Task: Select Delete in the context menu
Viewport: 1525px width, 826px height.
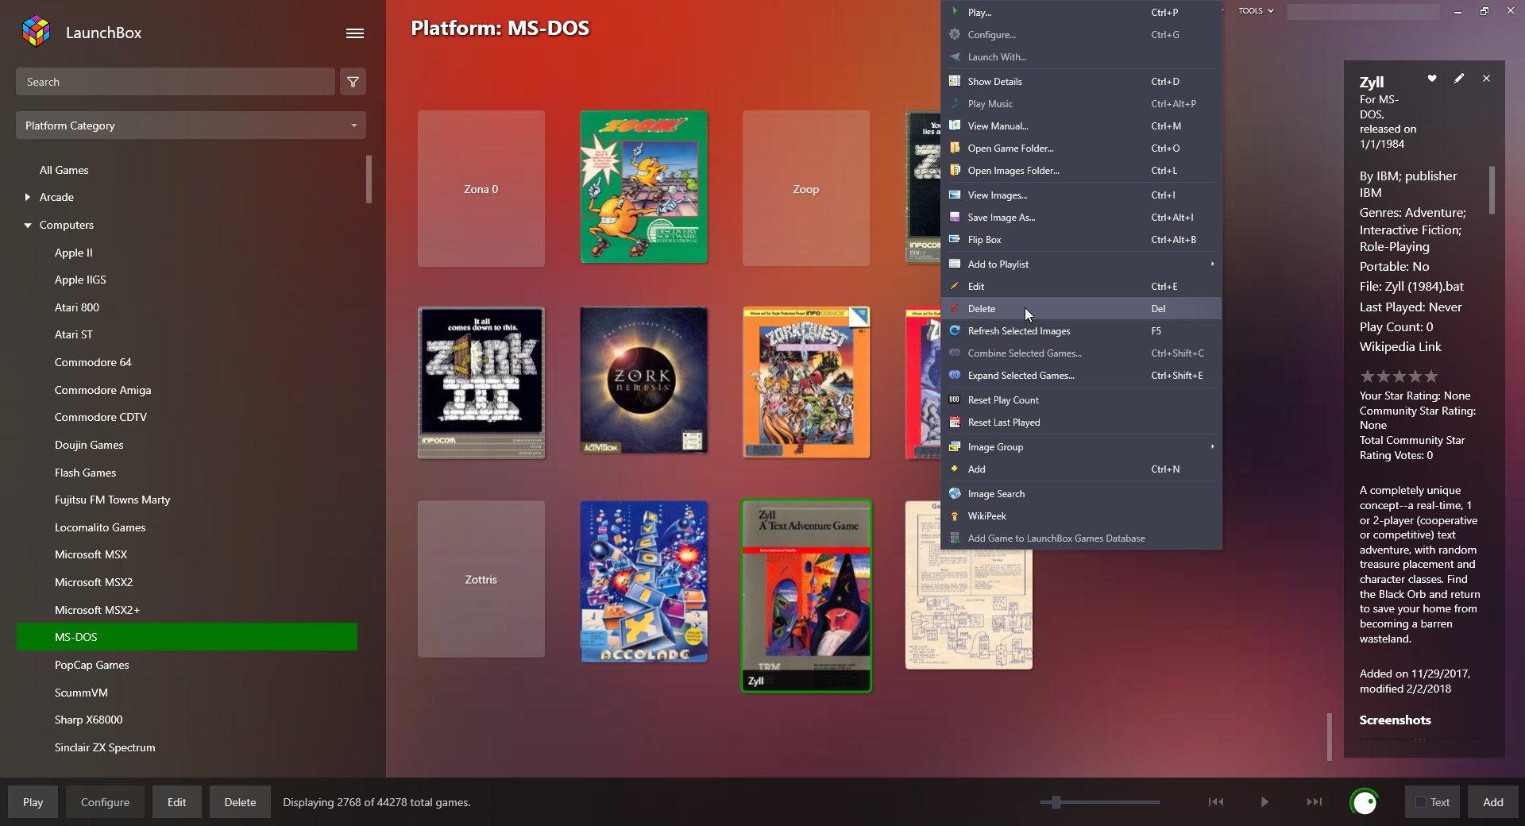Action: pos(1081,308)
